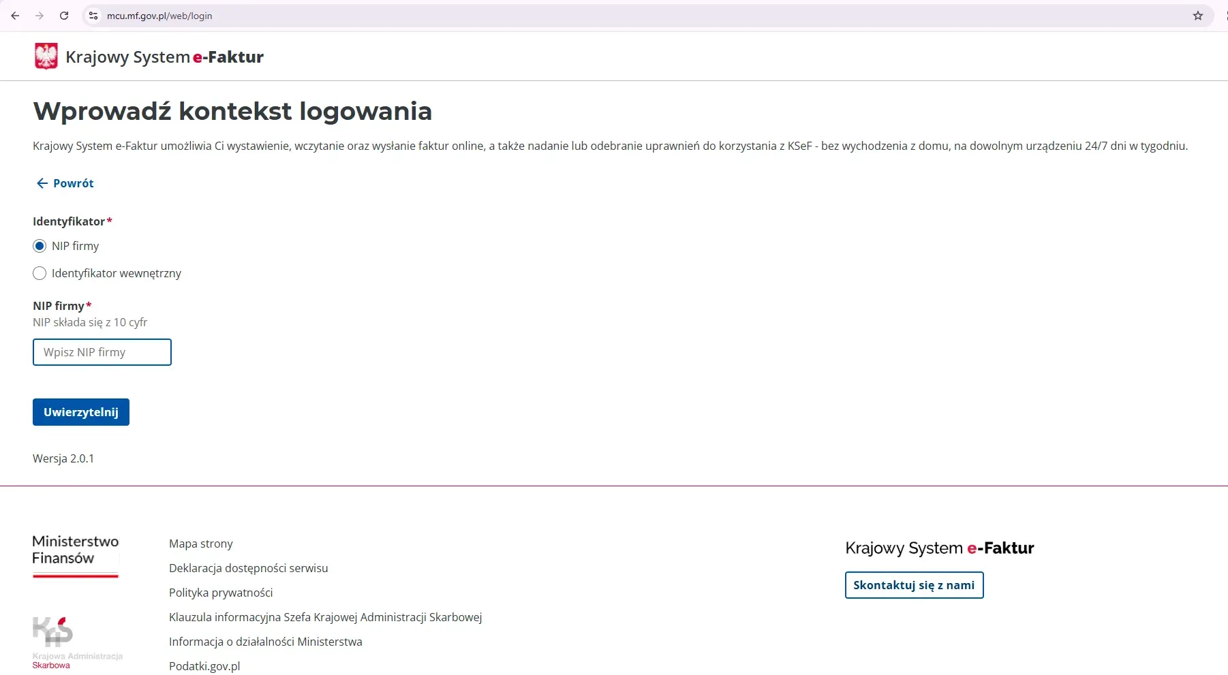This screenshot has height=675, width=1228.
Task: Click the browser forward arrow
Action: 40,16
